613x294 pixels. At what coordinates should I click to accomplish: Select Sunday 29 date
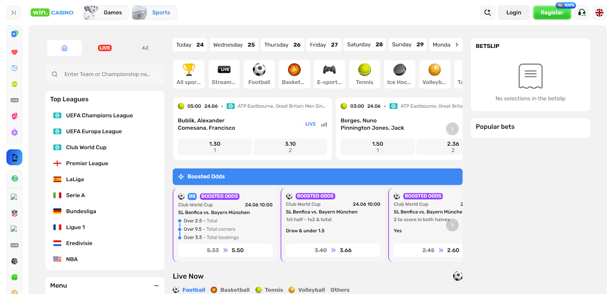tap(408, 45)
